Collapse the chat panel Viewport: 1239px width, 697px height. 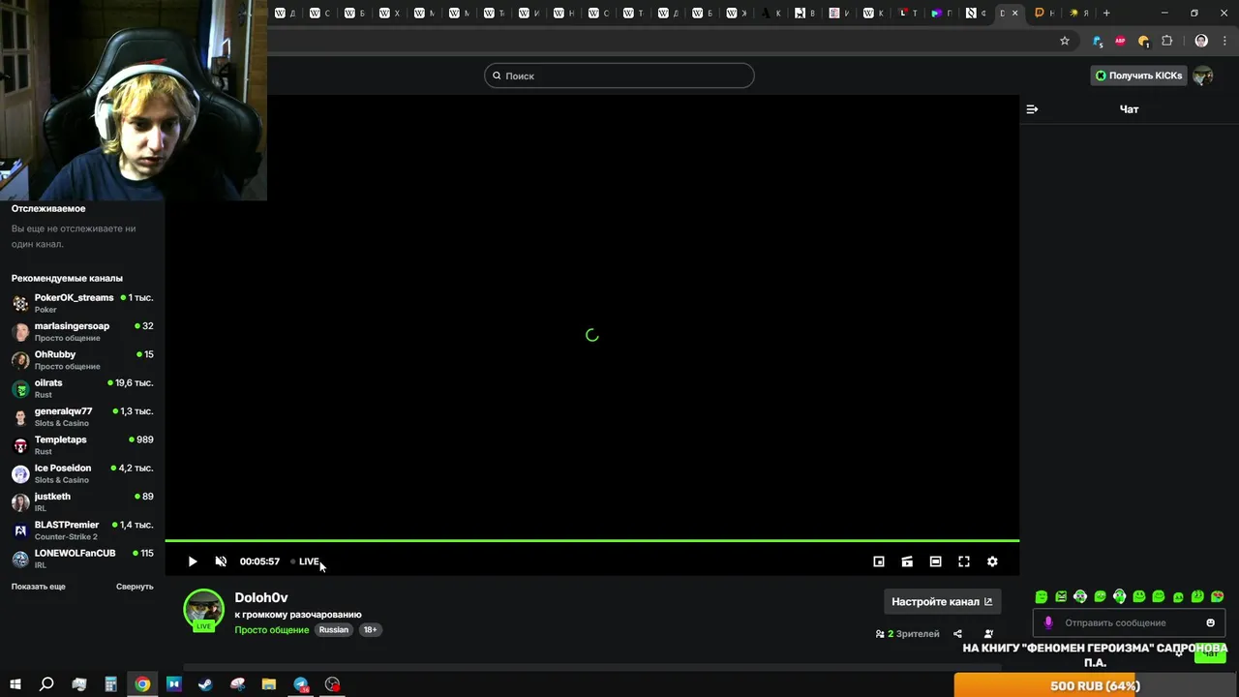(x=1032, y=109)
